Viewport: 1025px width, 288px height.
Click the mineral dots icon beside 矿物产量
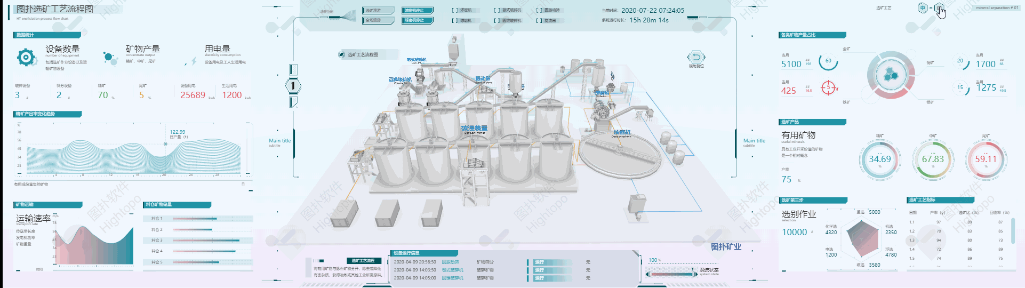pyautogui.click(x=110, y=58)
